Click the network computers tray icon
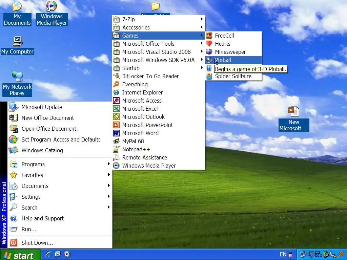 pos(303,254)
